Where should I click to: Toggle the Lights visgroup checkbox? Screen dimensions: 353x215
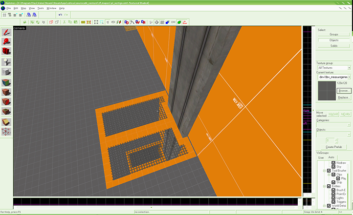[x=333, y=198]
